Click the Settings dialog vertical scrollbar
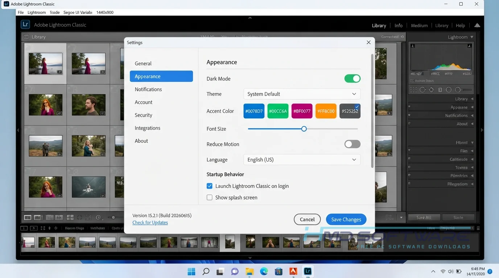Viewport: 499px width, 278px height. pyautogui.click(x=372, y=111)
